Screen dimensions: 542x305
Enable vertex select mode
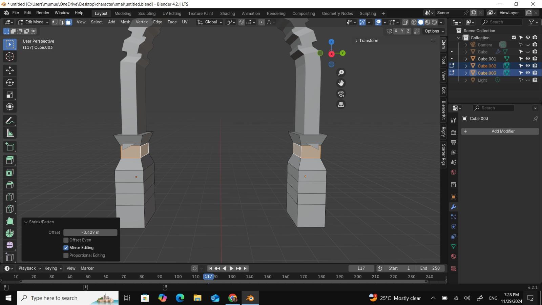click(55, 22)
